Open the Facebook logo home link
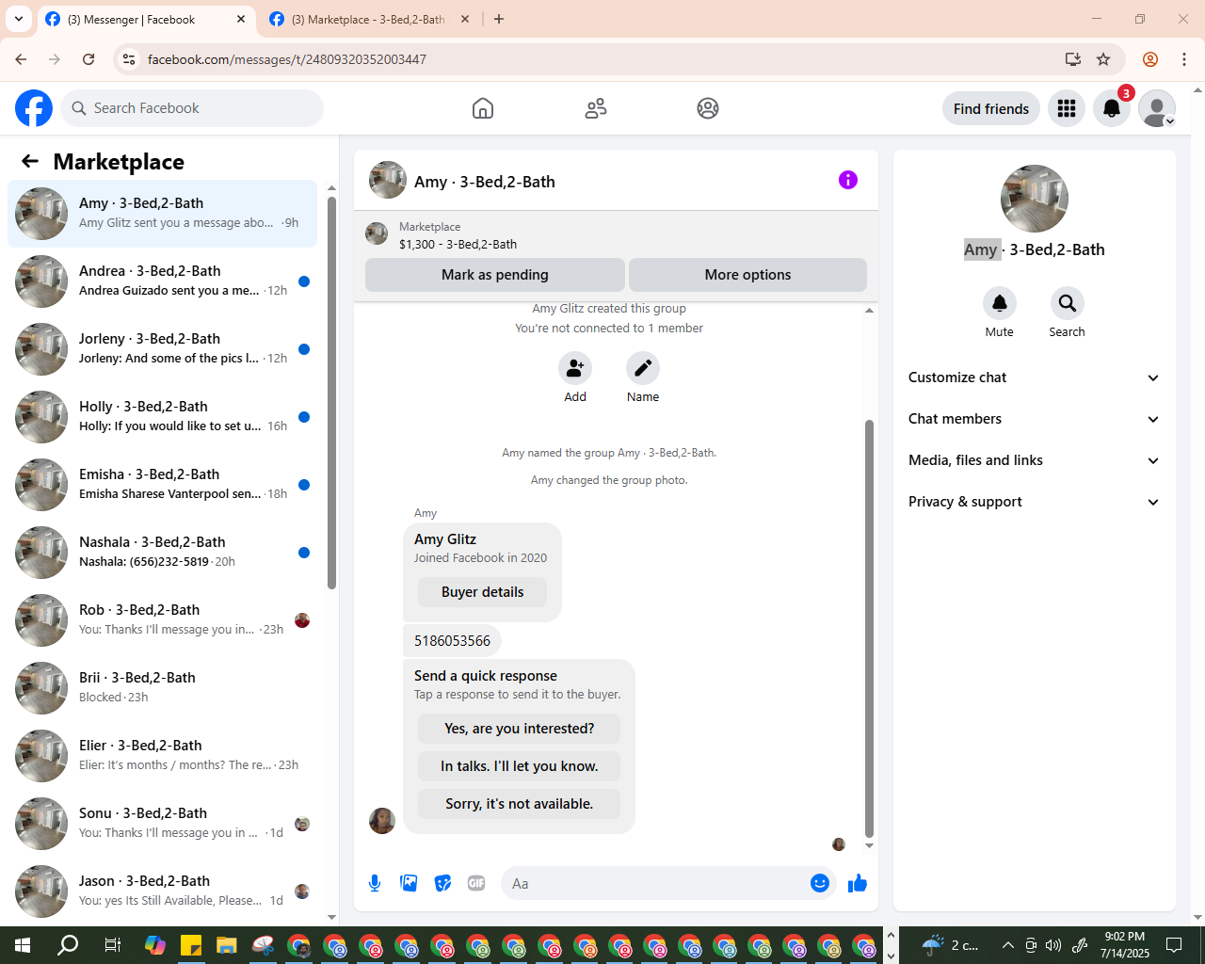The image size is (1205, 964). point(34,108)
